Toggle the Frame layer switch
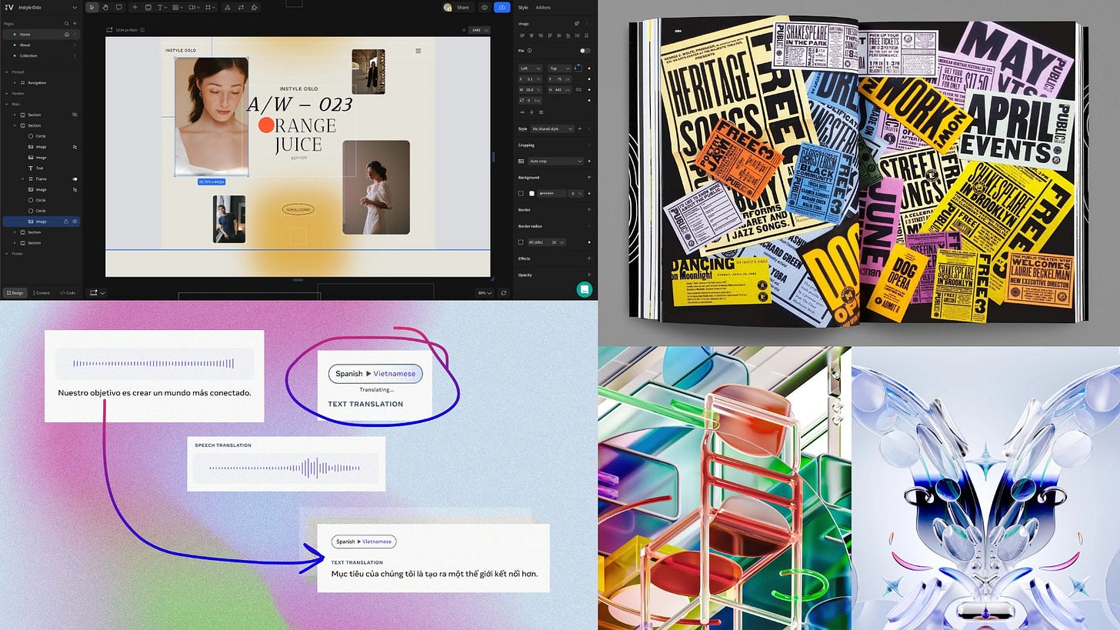Image resolution: width=1120 pixels, height=630 pixels. pyautogui.click(x=75, y=178)
